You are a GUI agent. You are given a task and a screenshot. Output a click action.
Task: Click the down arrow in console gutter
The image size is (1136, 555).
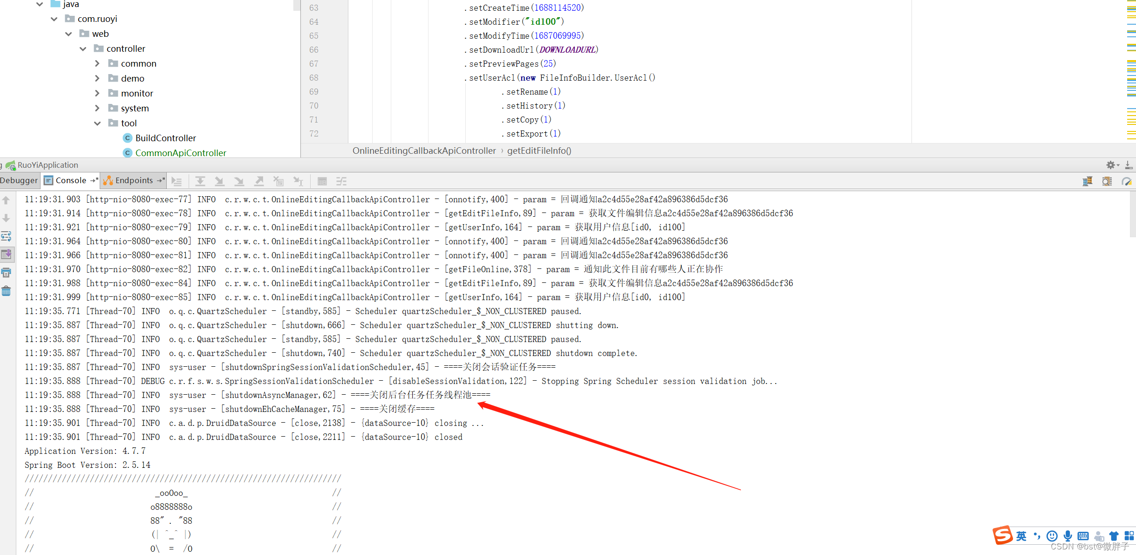(x=6, y=218)
